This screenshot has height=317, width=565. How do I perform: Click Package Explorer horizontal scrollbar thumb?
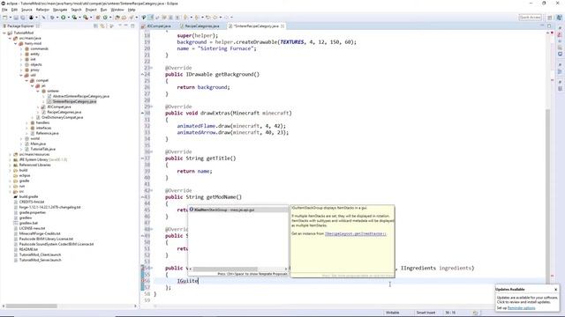[x=32, y=306]
